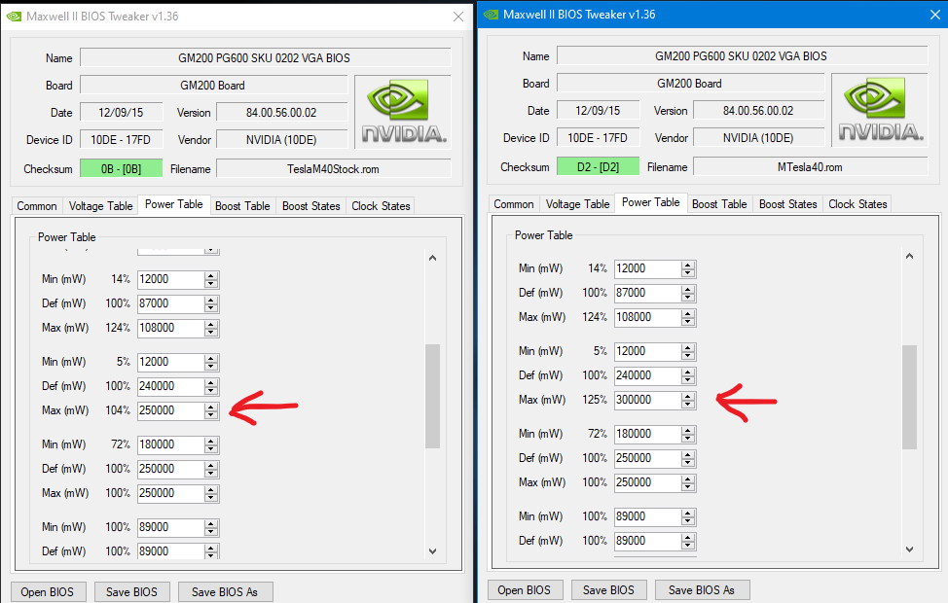Close the MTesla40.rom BIOS Tweaker window

[x=935, y=15]
